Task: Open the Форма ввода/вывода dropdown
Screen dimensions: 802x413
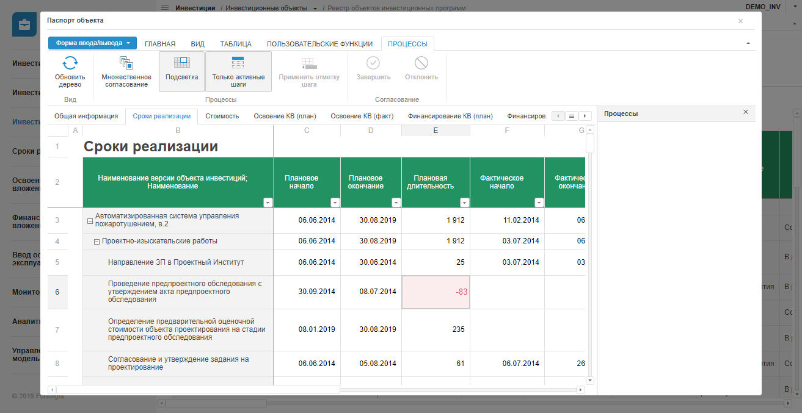Action: pos(92,43)
